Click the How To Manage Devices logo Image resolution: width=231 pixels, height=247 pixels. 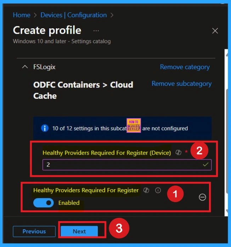click(x=134, y=125)
